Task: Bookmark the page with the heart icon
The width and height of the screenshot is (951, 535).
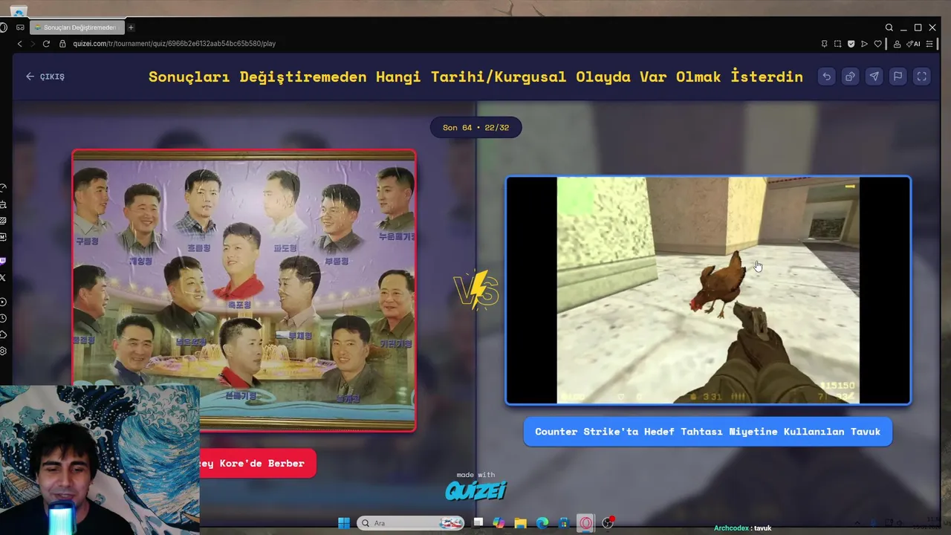Action: click(877, 44)
